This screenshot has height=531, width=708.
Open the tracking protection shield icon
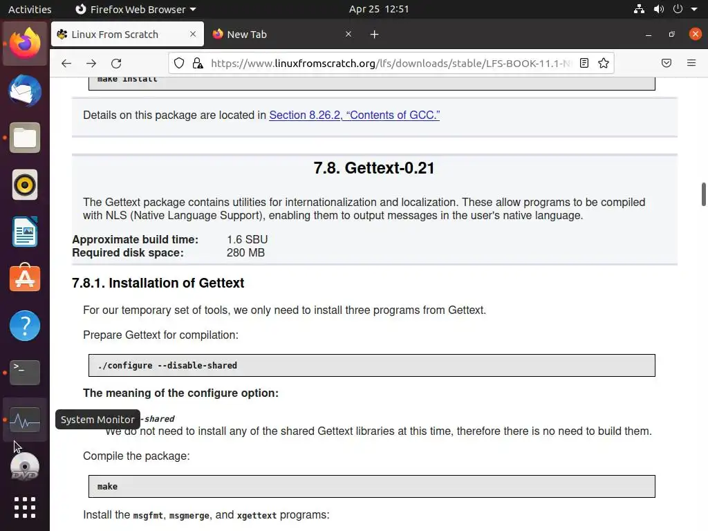coord(179,63)
